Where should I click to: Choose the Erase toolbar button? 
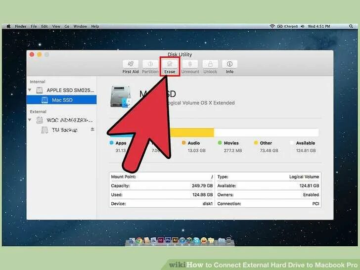coord(170,67)
